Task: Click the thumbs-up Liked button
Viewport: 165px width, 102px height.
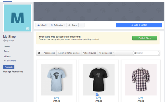Action: point(42,25)
